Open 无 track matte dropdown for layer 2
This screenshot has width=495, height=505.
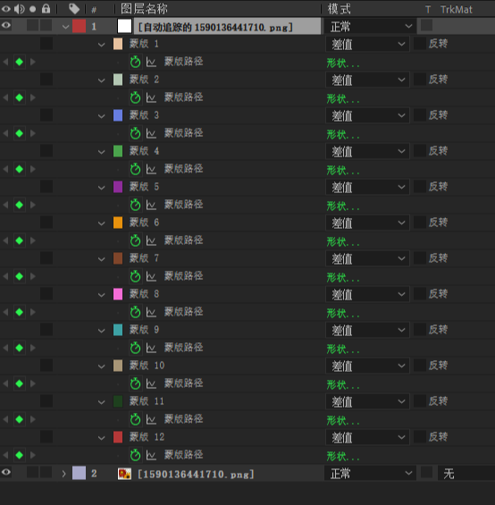pos(466,473)
